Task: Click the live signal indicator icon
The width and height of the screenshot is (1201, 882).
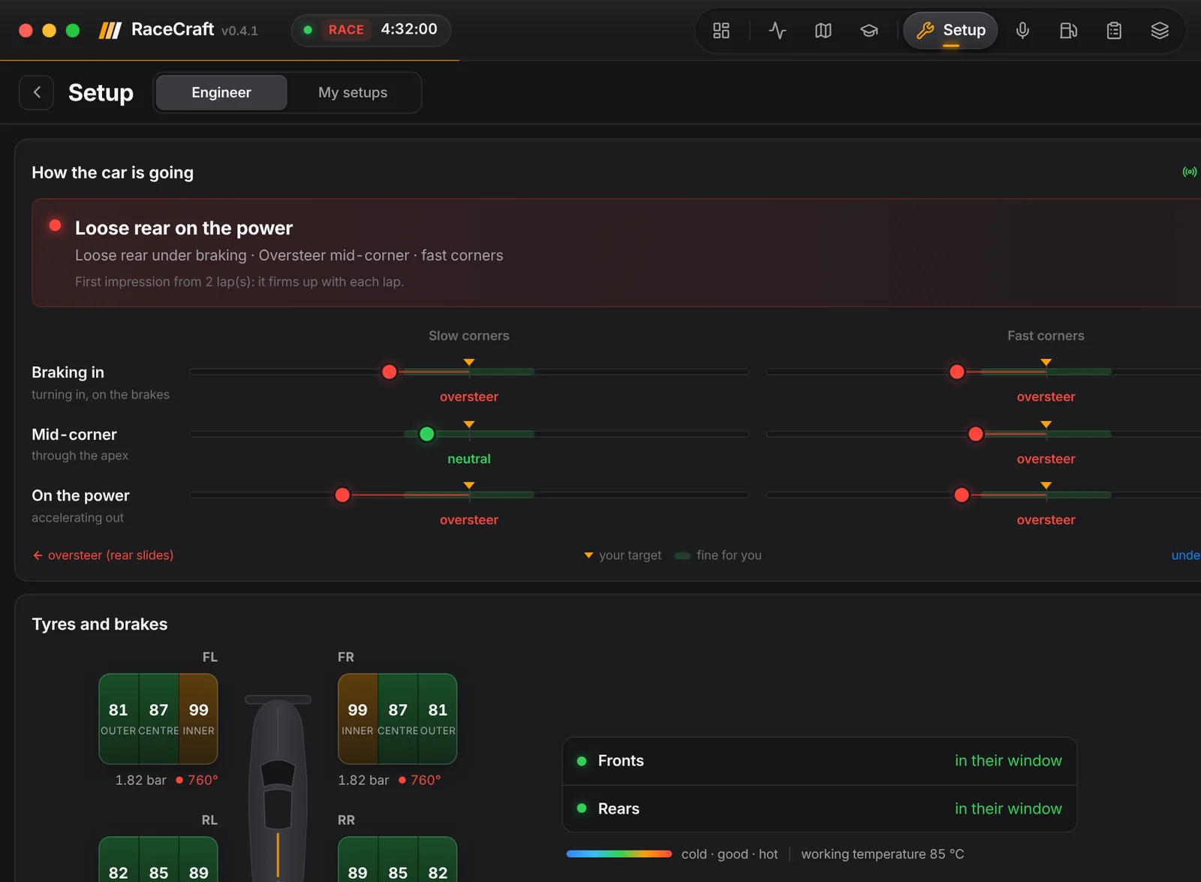Action: [x=1189, y=172]
